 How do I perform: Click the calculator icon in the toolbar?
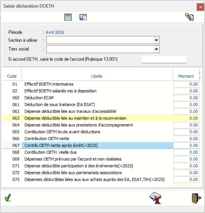[68, 17]
